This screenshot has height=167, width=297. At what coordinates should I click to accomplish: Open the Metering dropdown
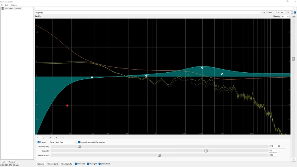pyautogui.click(x=285, y=17)
